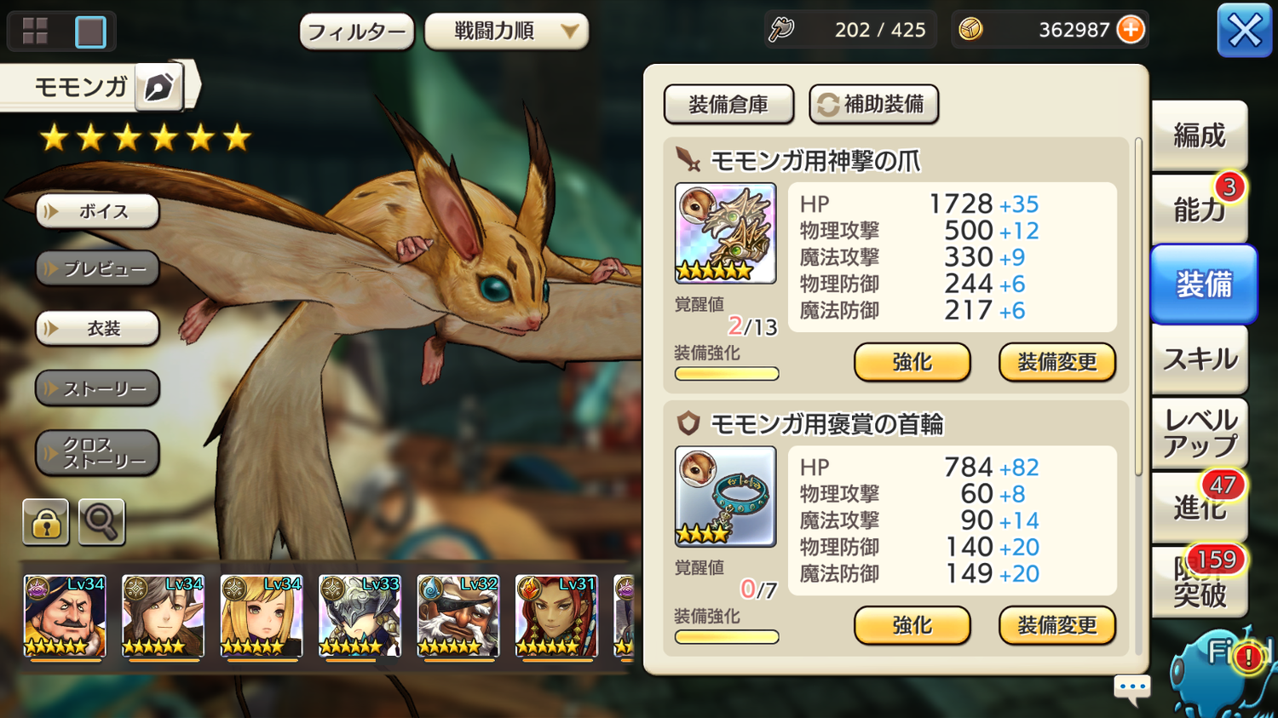This screenshot has height=718, width=1278.
Task: Open the chat speech bubble icon
Action: click(x=1132, y=688)
